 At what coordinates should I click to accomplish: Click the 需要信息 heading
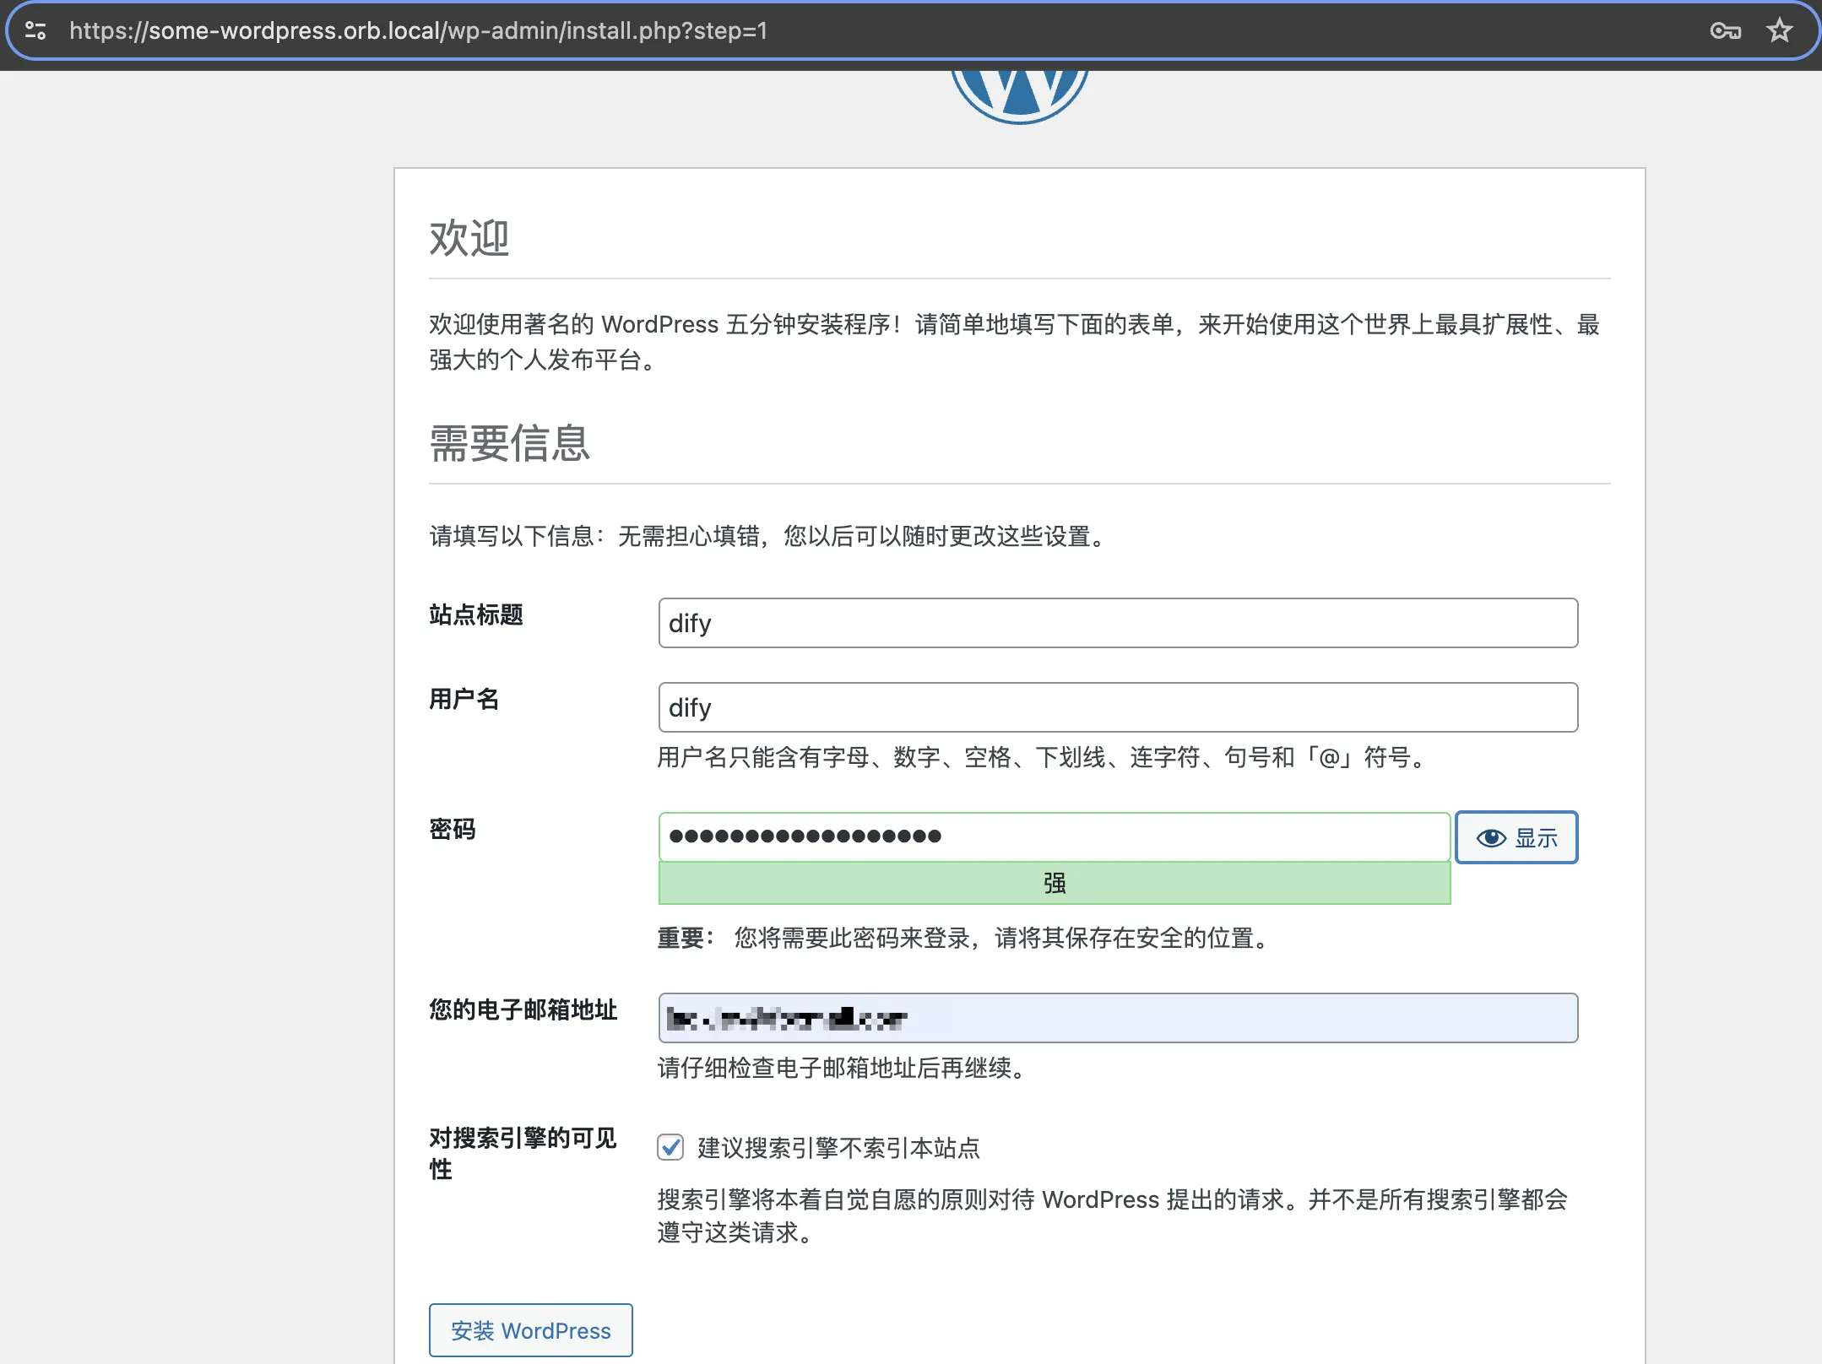pyautogui.click(x=510, y=443)
